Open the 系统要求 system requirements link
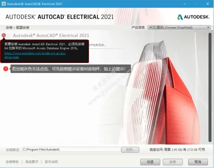The image size is (214, 168). click(x=32, y=162)
